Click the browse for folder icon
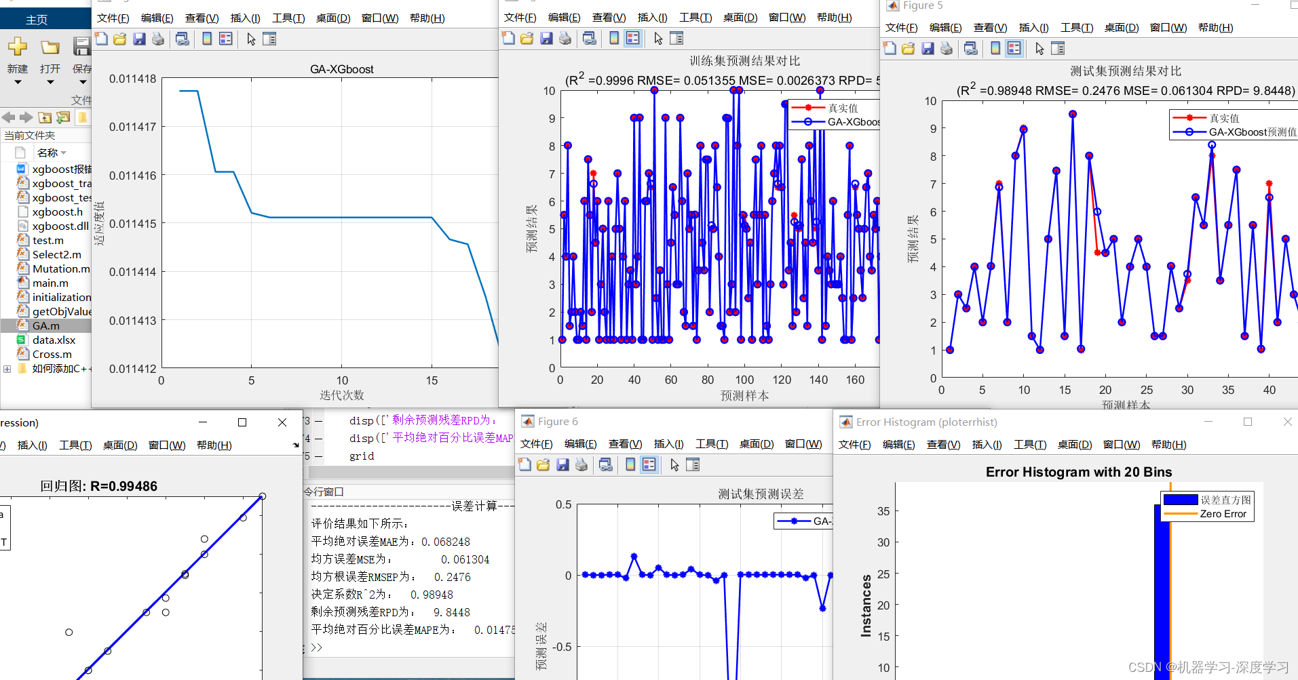The width and height of the screenshot is (1298, 680). click(x=63, y=117)
